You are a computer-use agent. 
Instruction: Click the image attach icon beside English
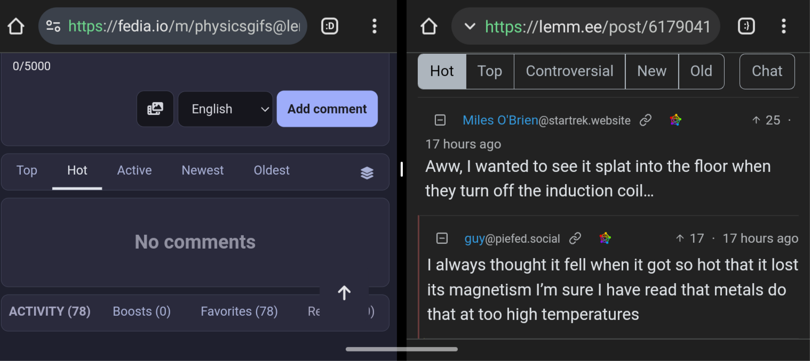tap(155, 109)
